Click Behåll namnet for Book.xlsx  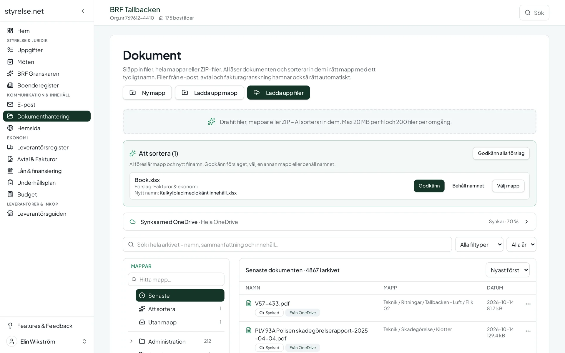click(x=468, y=186)
